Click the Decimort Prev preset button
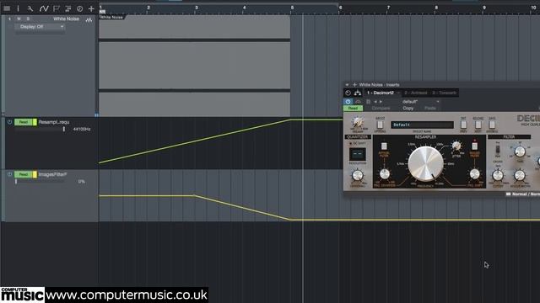This screenshot has height=303, width=540. [463, 124]
